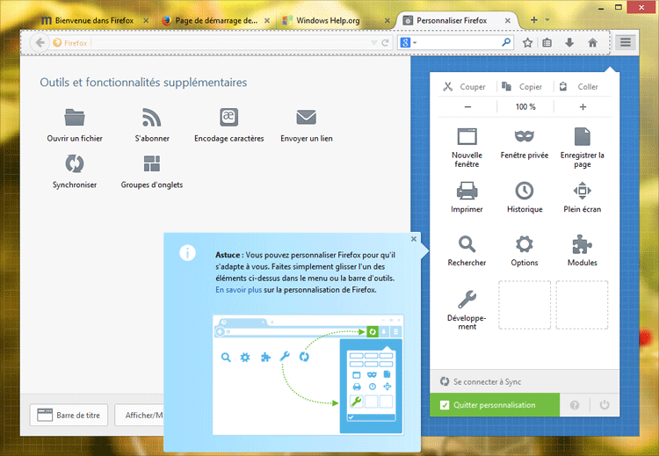Click the back arrow navigation button
Screen dimensions: 659x456
pyautogui.click(x=40, y=42)
